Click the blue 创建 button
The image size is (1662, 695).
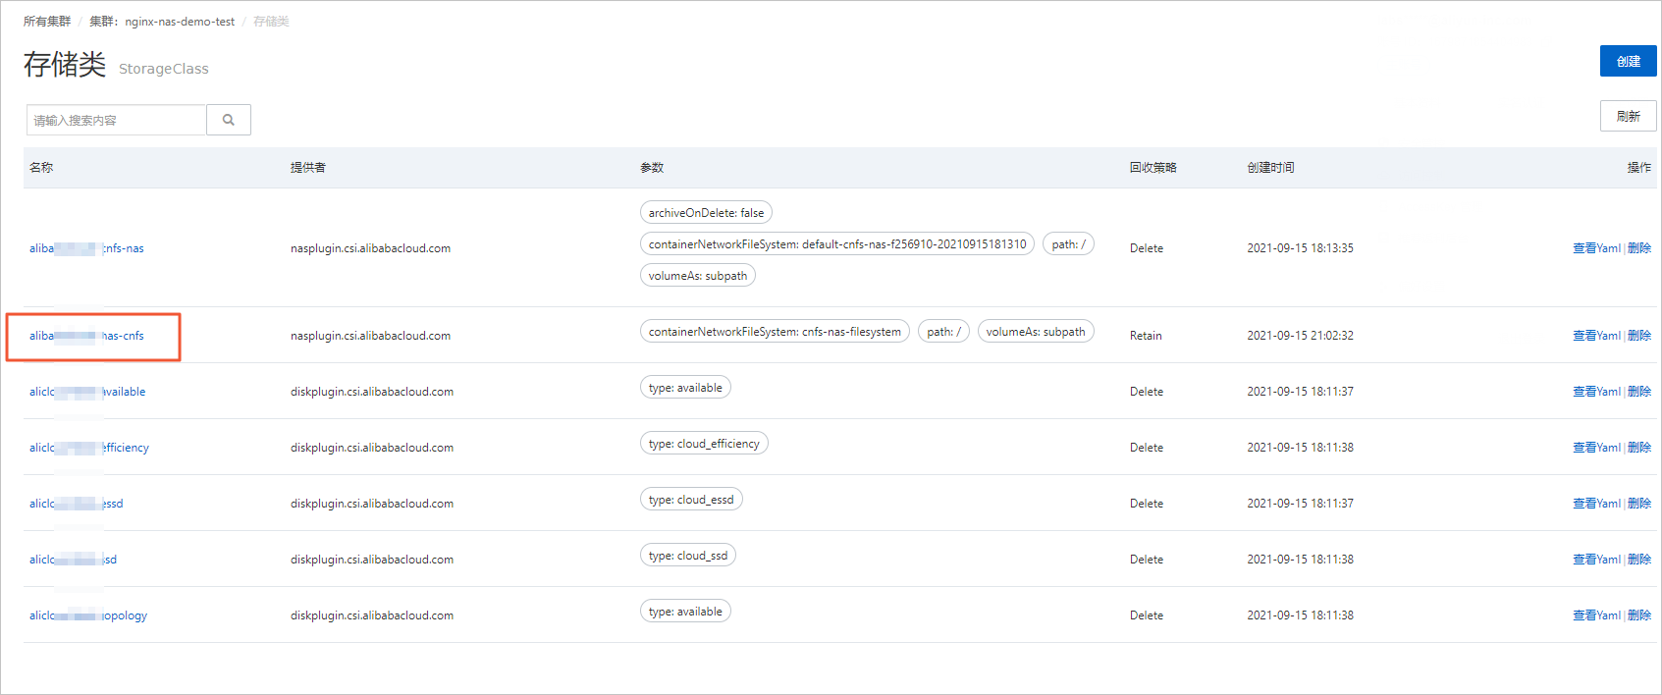pos(1628,61)
